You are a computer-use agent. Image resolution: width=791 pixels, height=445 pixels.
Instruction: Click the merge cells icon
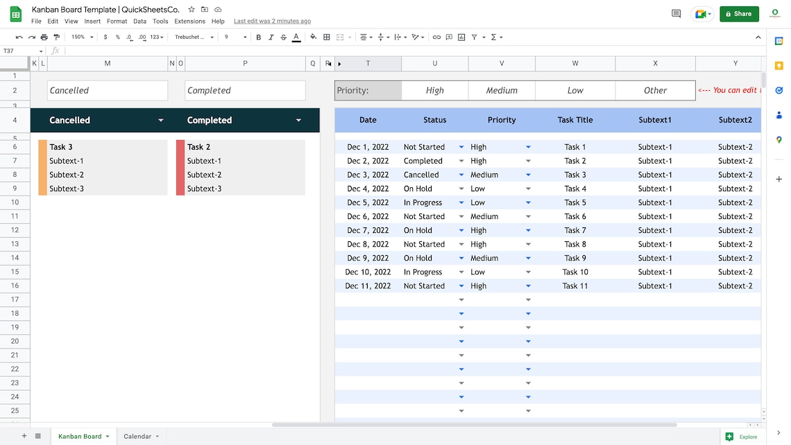point(341,37)
